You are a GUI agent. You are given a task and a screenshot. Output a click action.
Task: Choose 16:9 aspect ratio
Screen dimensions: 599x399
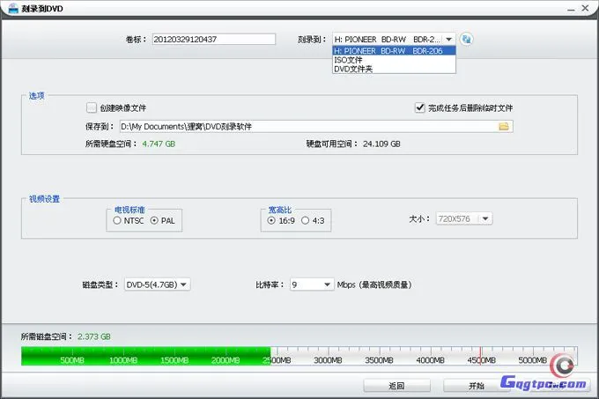[x=272, y=221]
